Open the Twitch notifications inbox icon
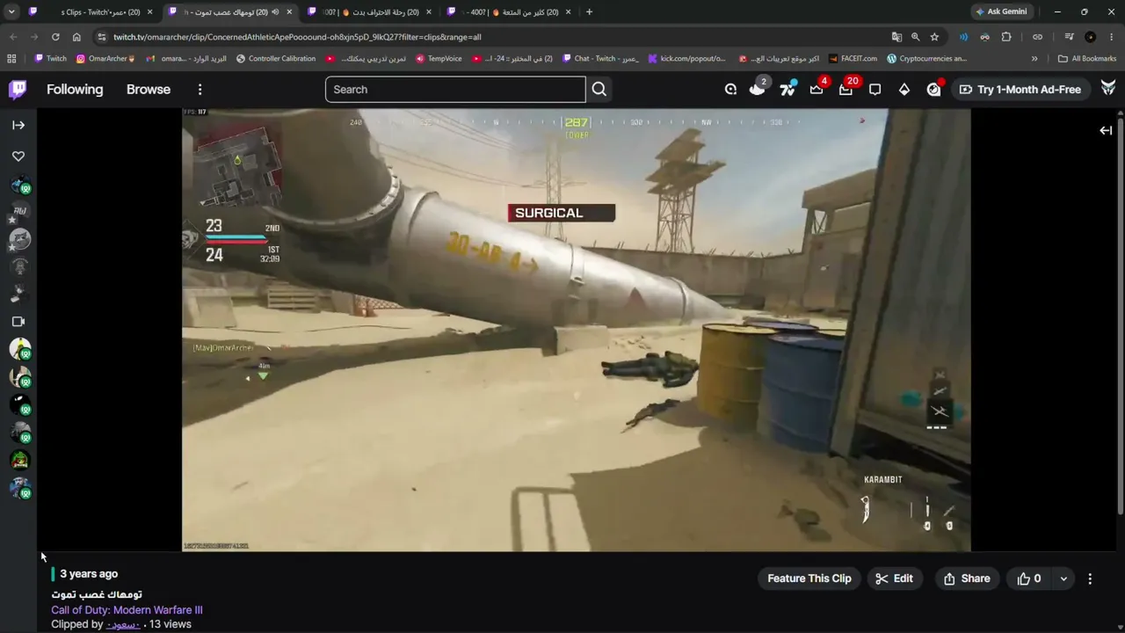1125x633 pixels. (x=846, y=89)
